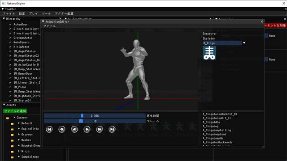The width and height of the screenshot is (287, 161).
Task: Click the skeleton thumbnail icon in Inspector
Action: [209, 53]
